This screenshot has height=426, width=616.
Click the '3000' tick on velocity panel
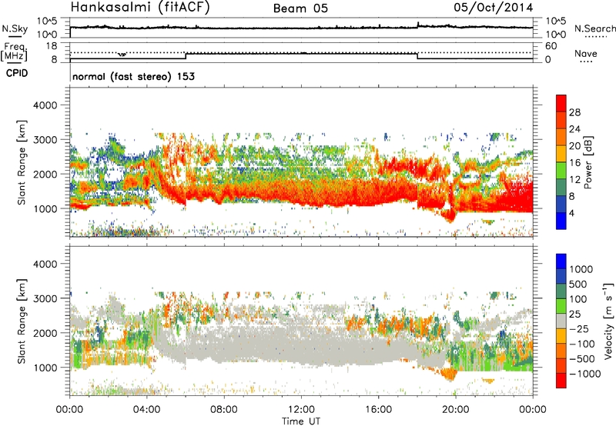[x=45, y=298]
